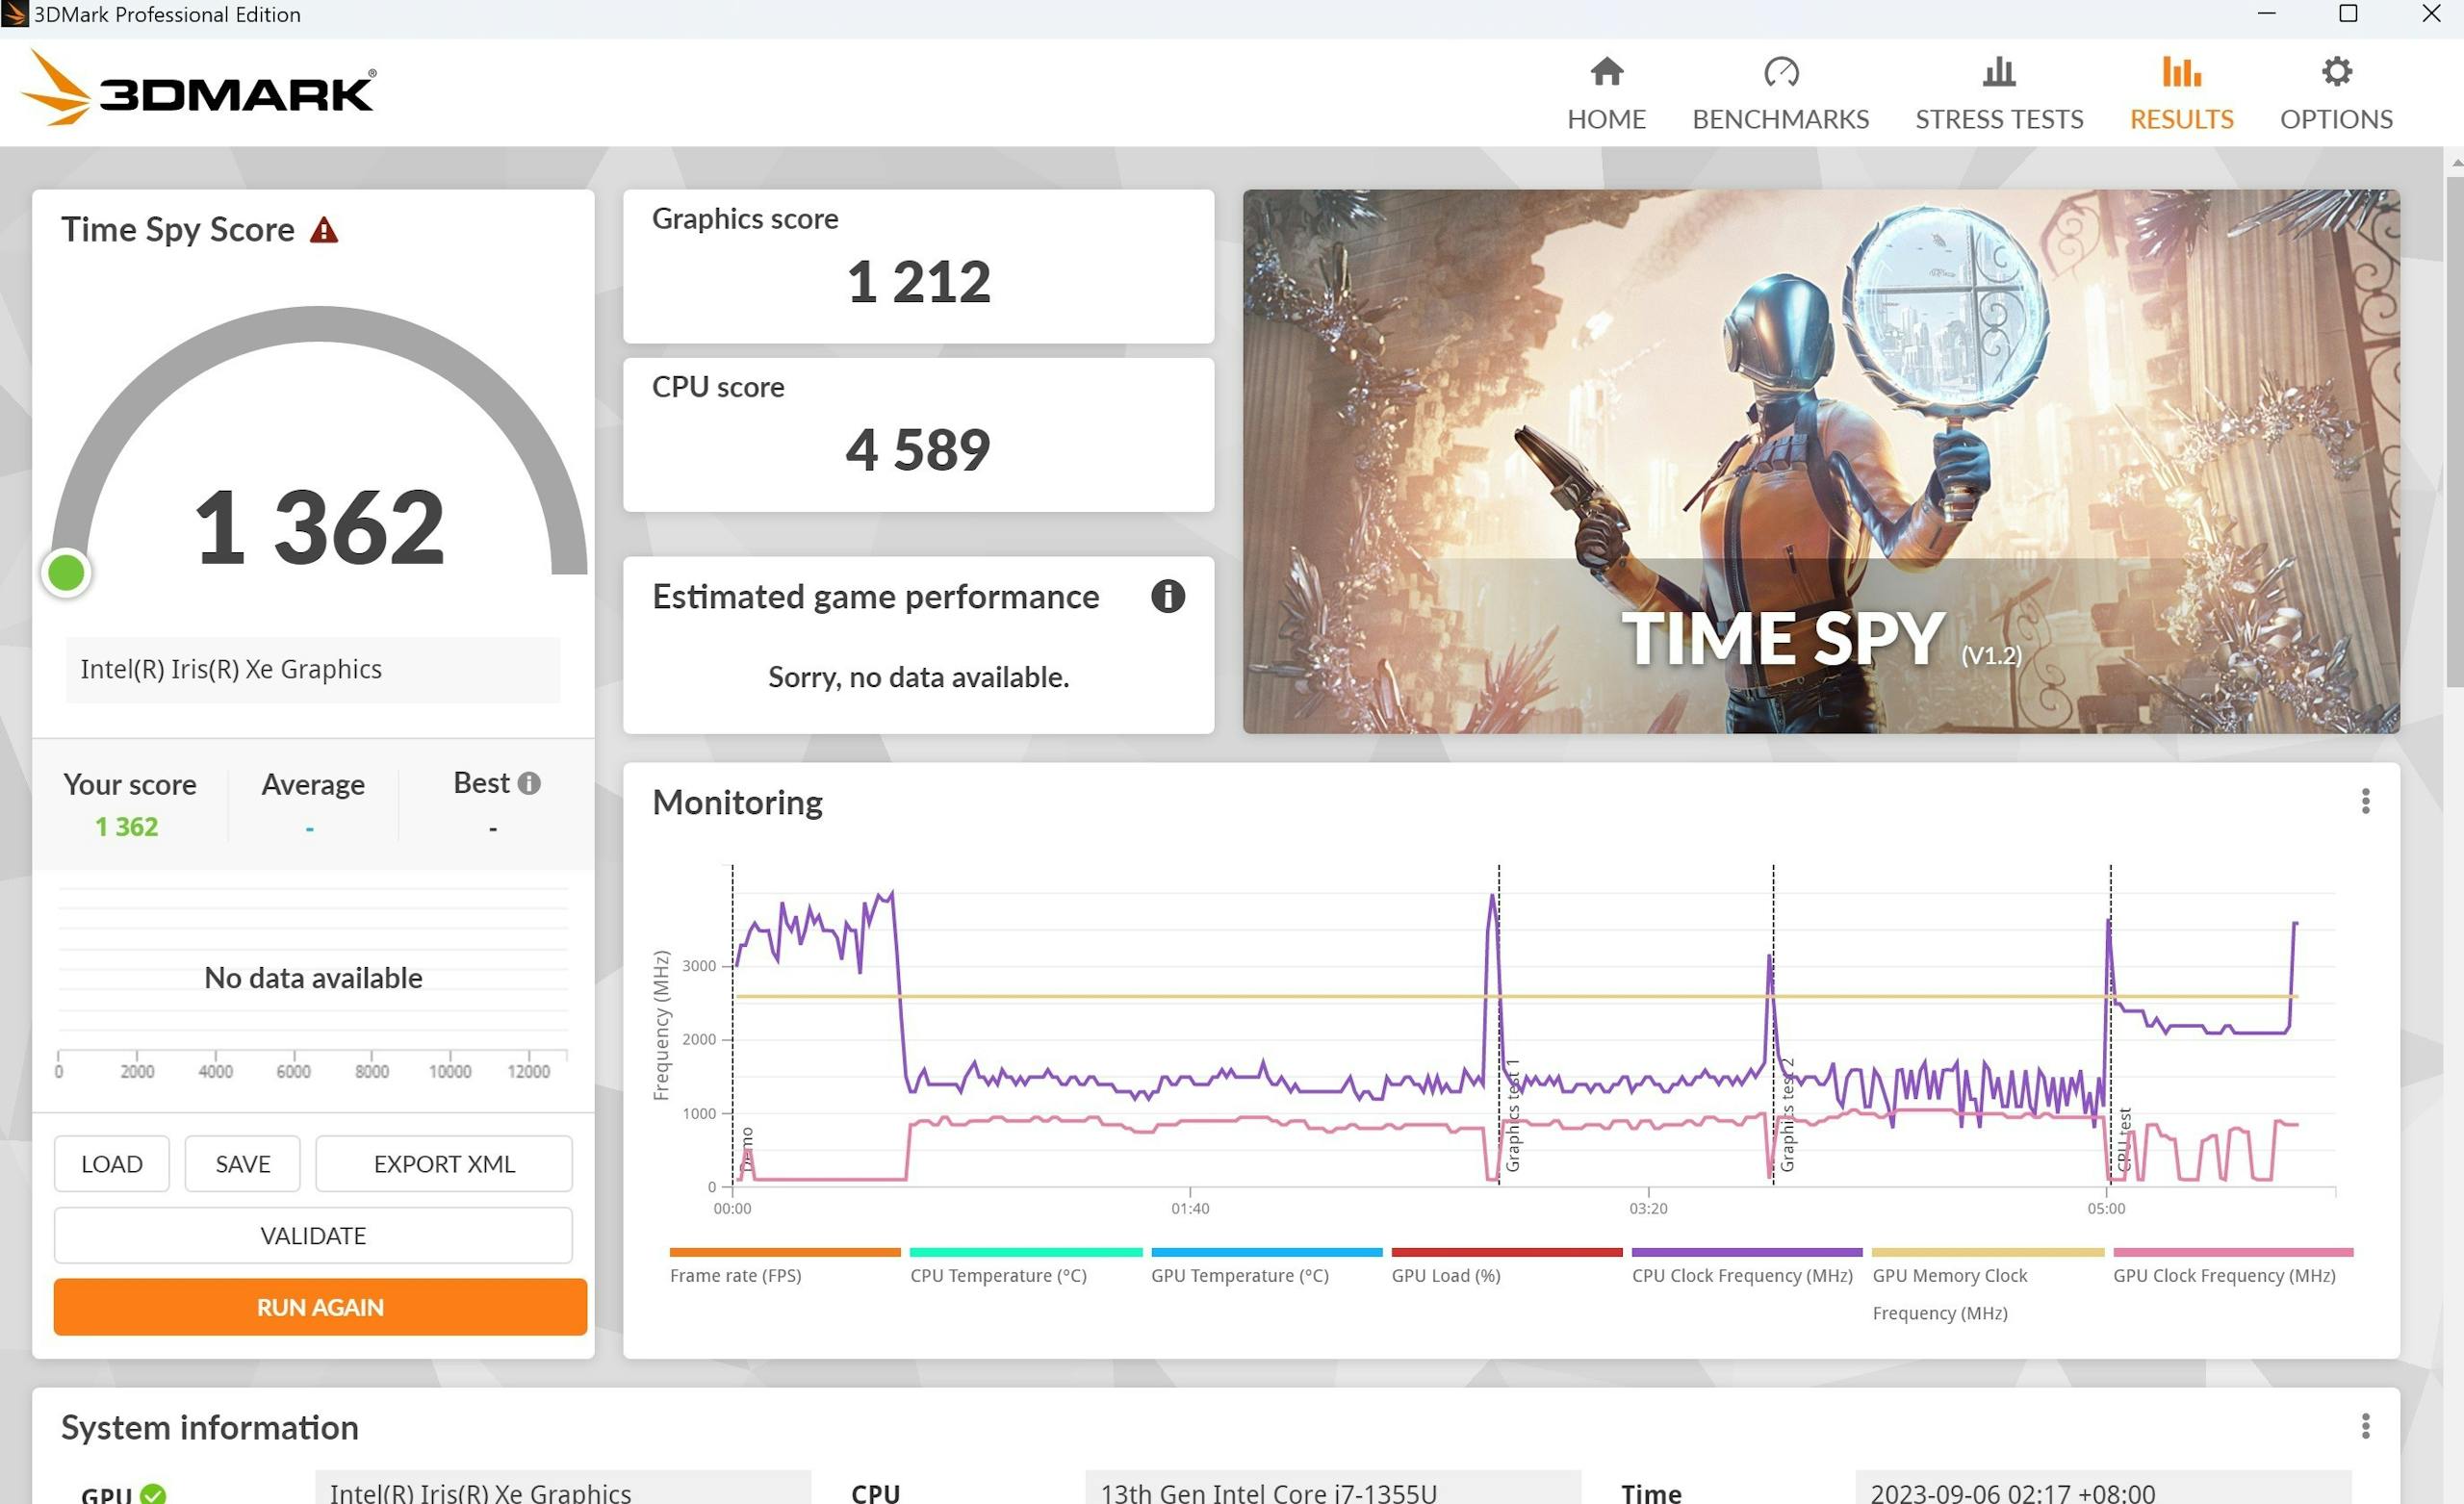Open the Monitoring panel three-dot menu
Viewport: 2464px width, 1504px height.
pos(2365,801)
